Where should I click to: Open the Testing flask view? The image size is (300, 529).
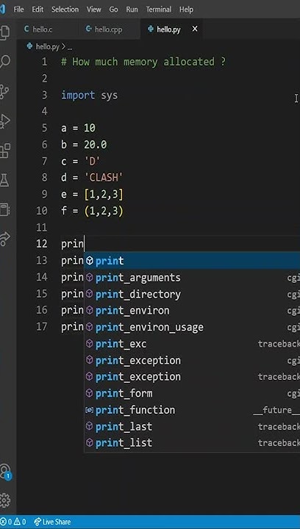(x=4, y=180)
